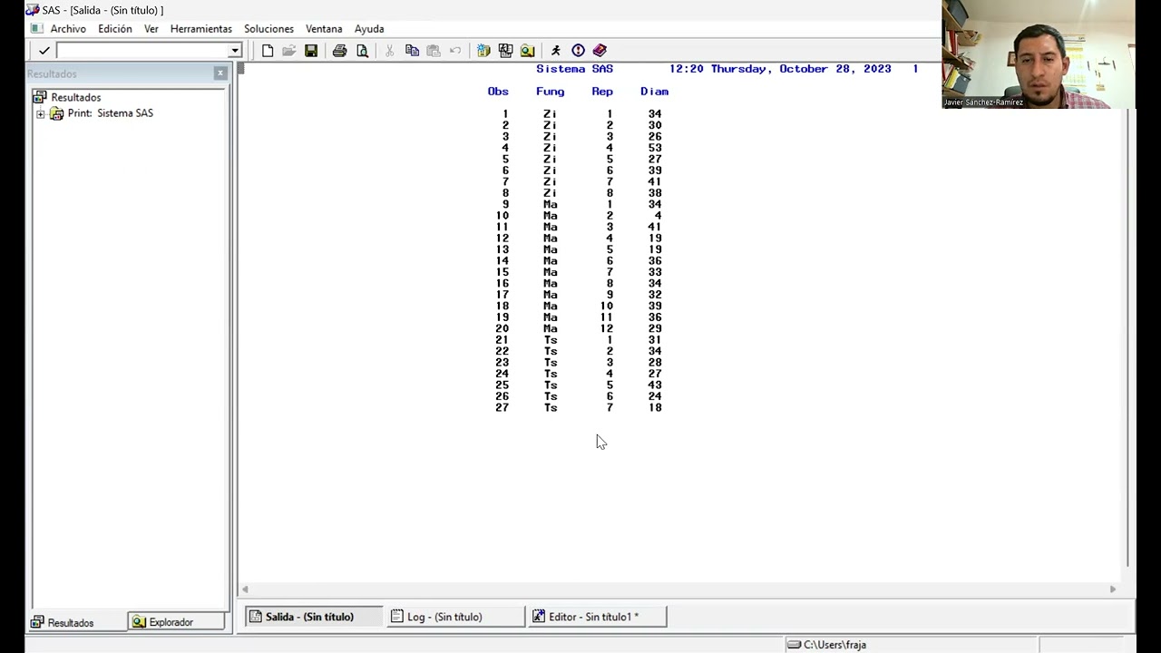Click the Fung value Ts in observation 27

pyautogui.click(x=551, y=408)
